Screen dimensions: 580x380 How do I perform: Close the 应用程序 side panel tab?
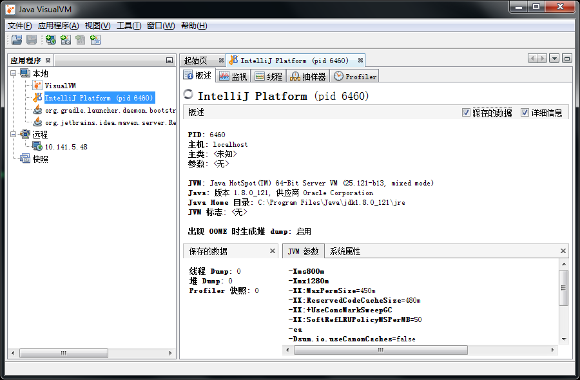click(x=48, y=60)
